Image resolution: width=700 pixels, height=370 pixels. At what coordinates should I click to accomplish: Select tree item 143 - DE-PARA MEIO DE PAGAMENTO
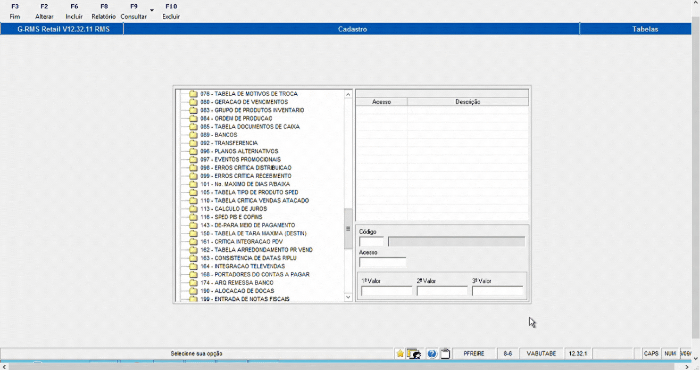(248, 225)
